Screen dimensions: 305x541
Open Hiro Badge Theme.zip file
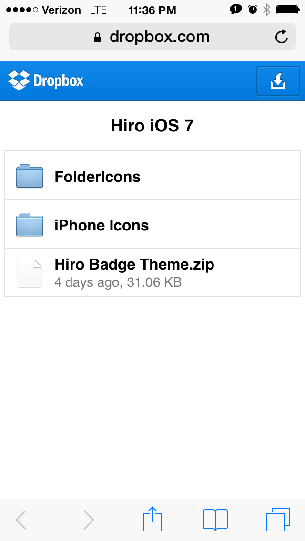pos(152,272)
